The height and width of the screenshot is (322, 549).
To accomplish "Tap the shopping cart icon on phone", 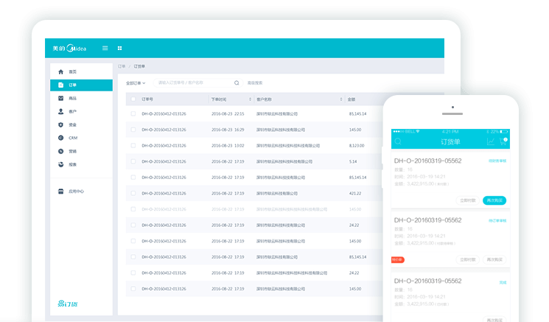I will tap(504, 141).
